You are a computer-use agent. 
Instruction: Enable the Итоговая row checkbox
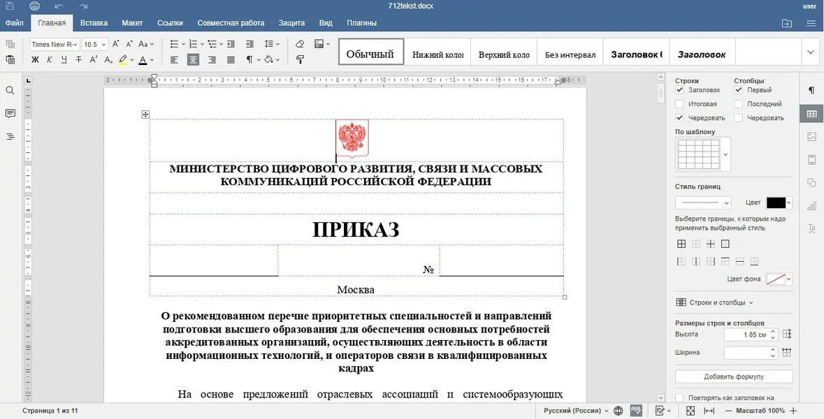(679, 104)
